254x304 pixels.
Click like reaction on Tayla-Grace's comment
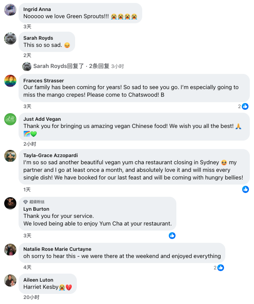246,190
